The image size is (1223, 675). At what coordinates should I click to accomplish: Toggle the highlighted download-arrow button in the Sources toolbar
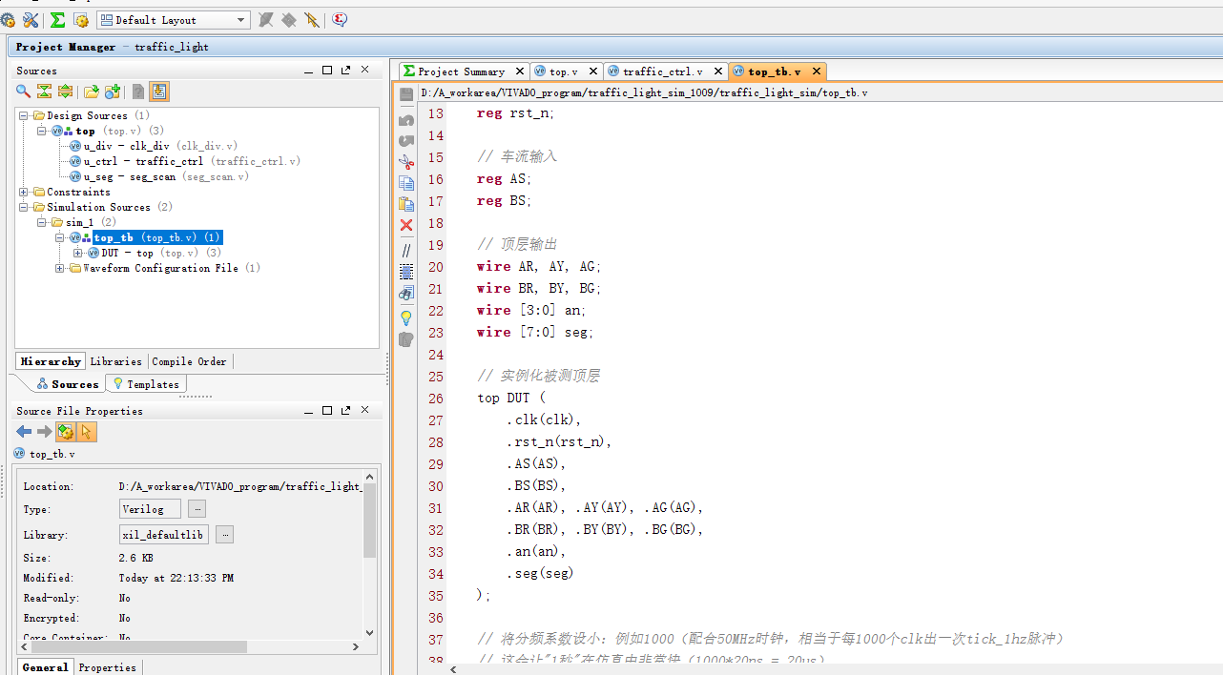coord(159,92)
